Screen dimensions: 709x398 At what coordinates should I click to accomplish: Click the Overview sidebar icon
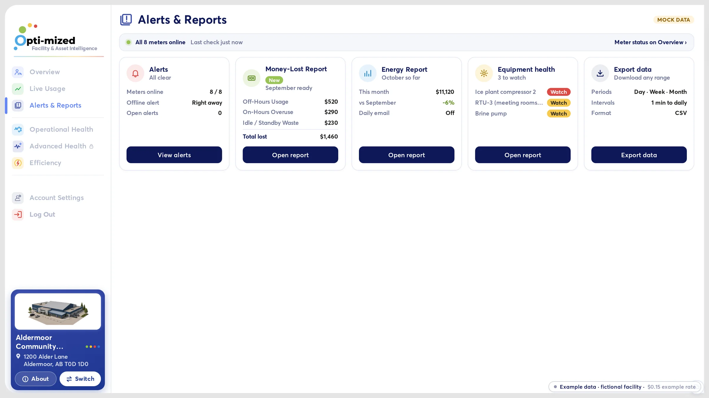pos(18,72)
